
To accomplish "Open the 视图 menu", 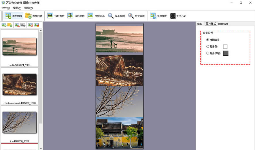I will pos(17,8).
